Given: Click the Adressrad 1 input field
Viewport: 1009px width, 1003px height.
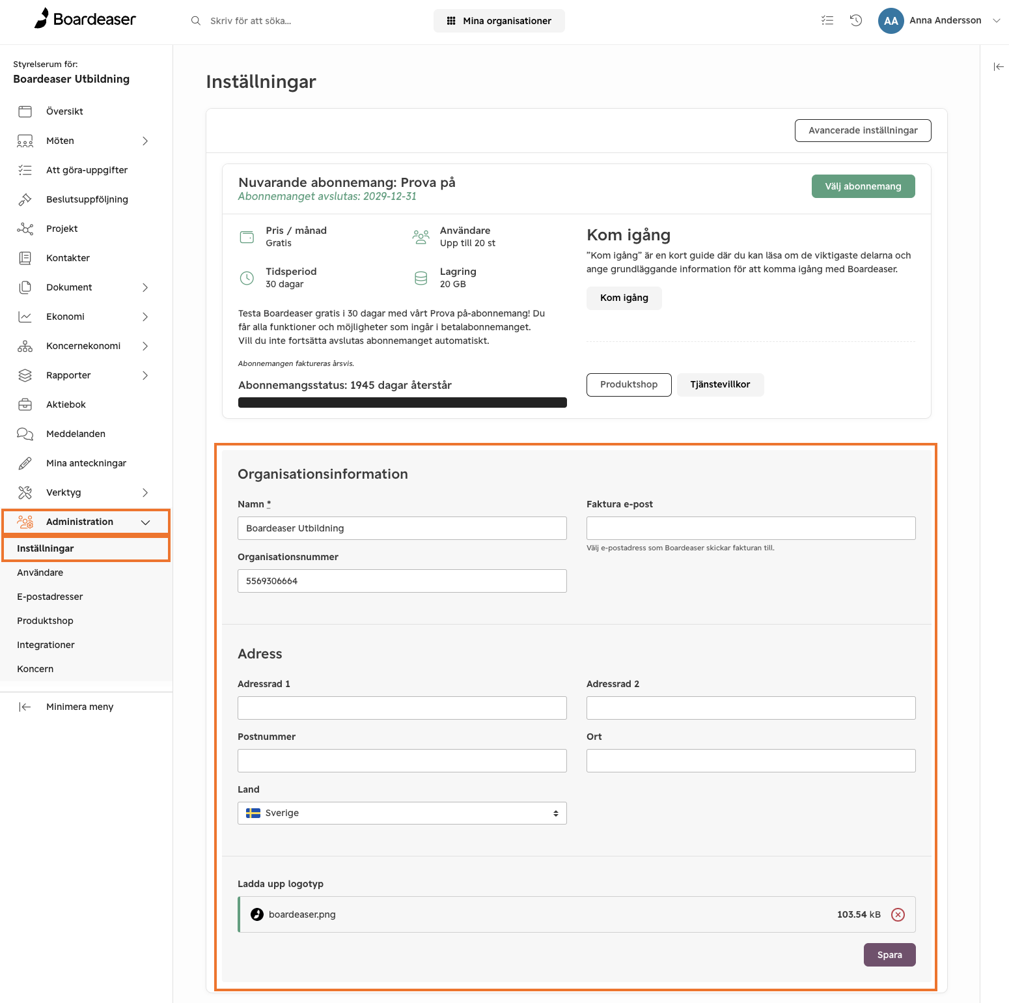Looking at the screenshot, I should click(x=402, y=708).
